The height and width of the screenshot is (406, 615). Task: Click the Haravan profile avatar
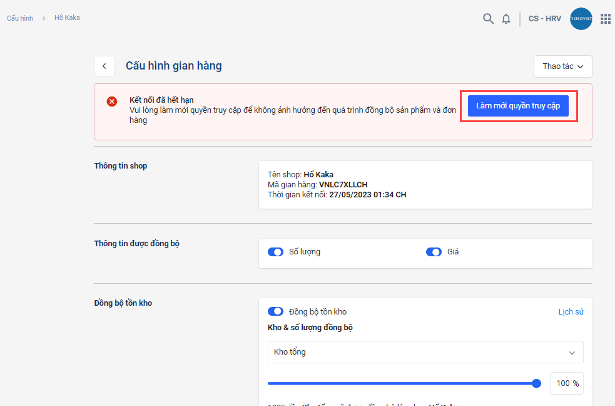coord(581,19)
